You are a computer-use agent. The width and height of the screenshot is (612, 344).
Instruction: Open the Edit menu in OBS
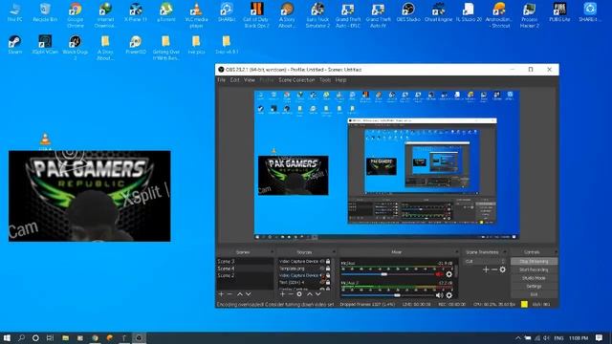pyautogui.click(x=234, y=80)
